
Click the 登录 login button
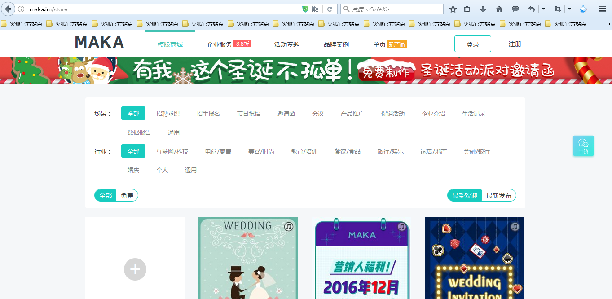click(x=472, y=44)
